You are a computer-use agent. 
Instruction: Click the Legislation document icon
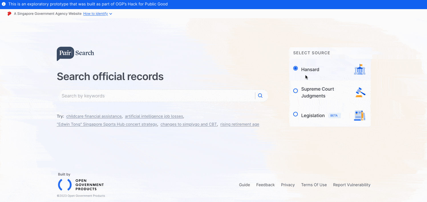360,115
